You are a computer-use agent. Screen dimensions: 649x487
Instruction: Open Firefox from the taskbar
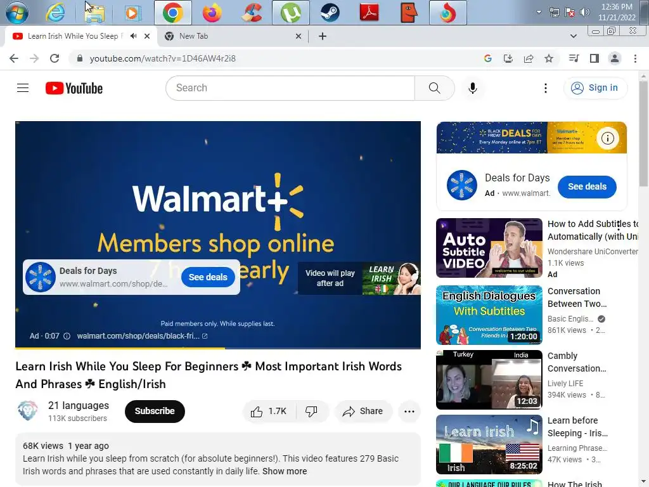click(212, 13)
